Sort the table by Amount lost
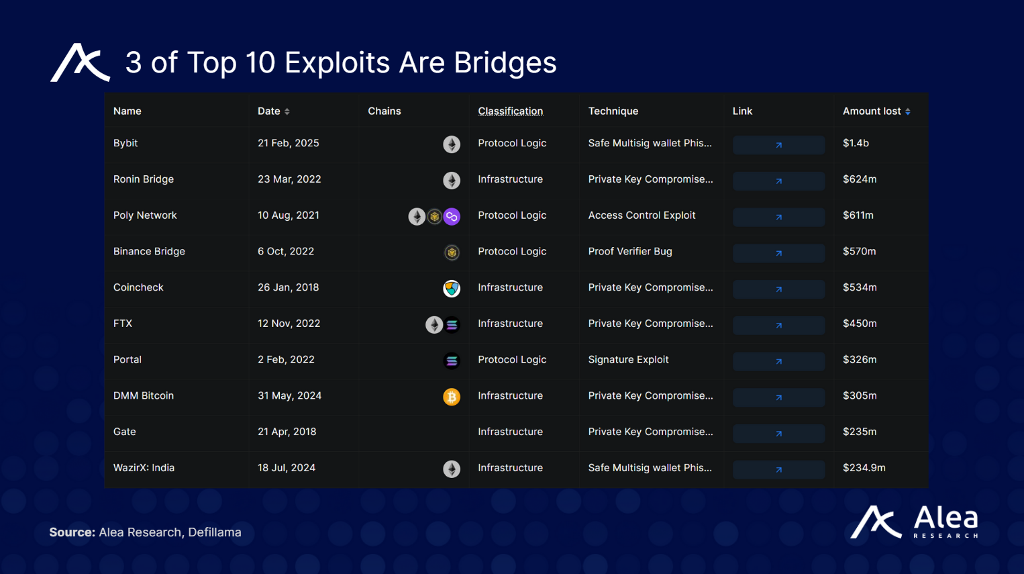Viewport: 1024px width, 574px height. pyautogui.click(x=876, y=111)
